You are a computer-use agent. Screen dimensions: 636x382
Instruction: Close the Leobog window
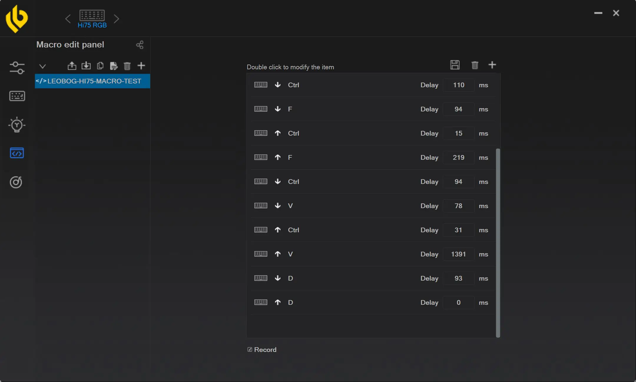coord(616,13)
